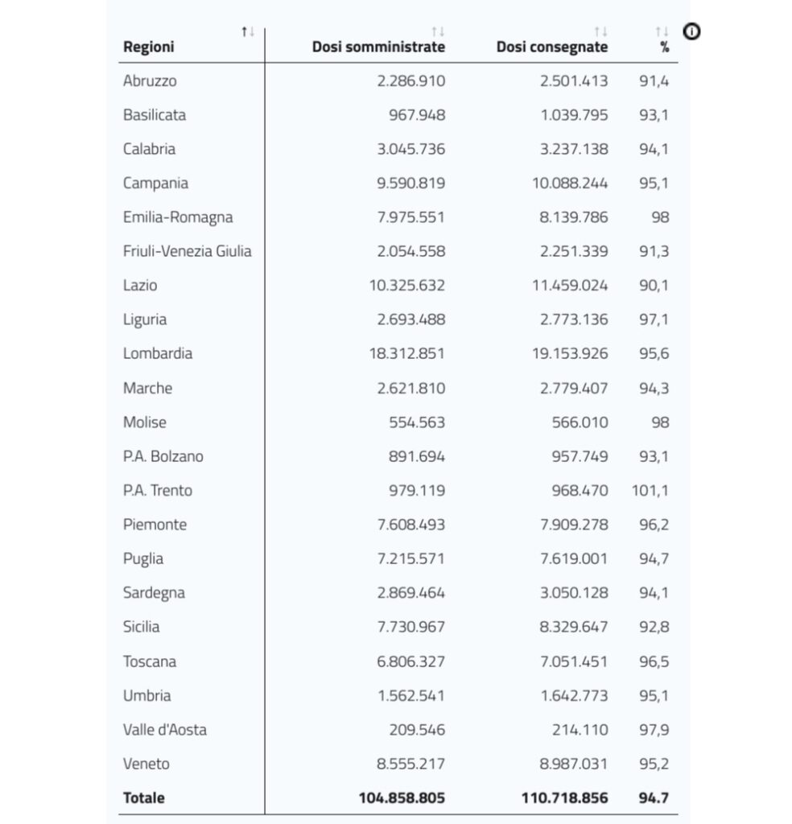Click the % column header
Screen dimensions: 792x824
coord(665,47)
